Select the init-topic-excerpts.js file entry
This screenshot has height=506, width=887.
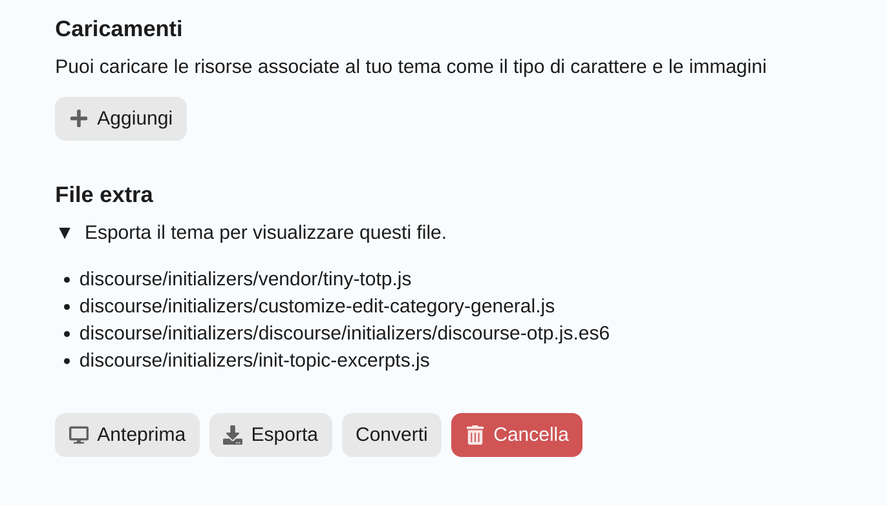(254, 360)
